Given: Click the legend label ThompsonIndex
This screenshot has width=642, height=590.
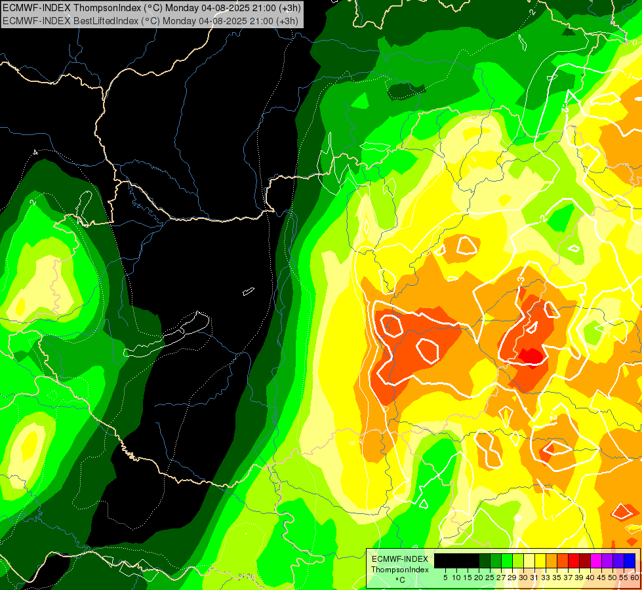Looking at the screenshot, I should point(400,570).
